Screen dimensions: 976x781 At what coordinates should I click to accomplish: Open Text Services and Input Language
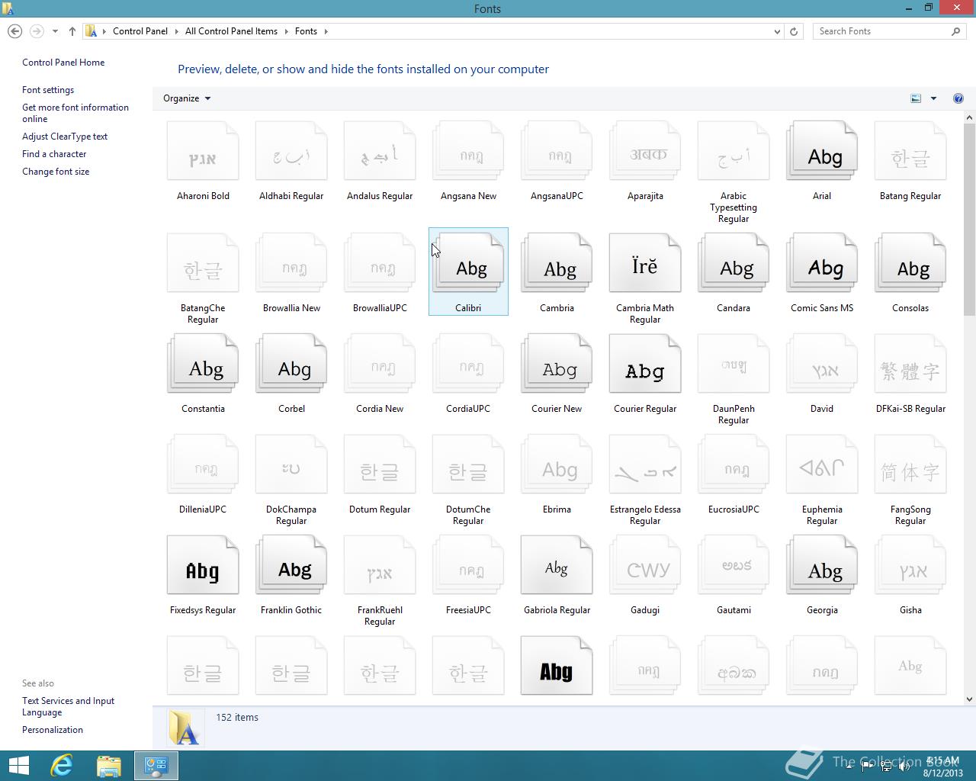point(68,706)
